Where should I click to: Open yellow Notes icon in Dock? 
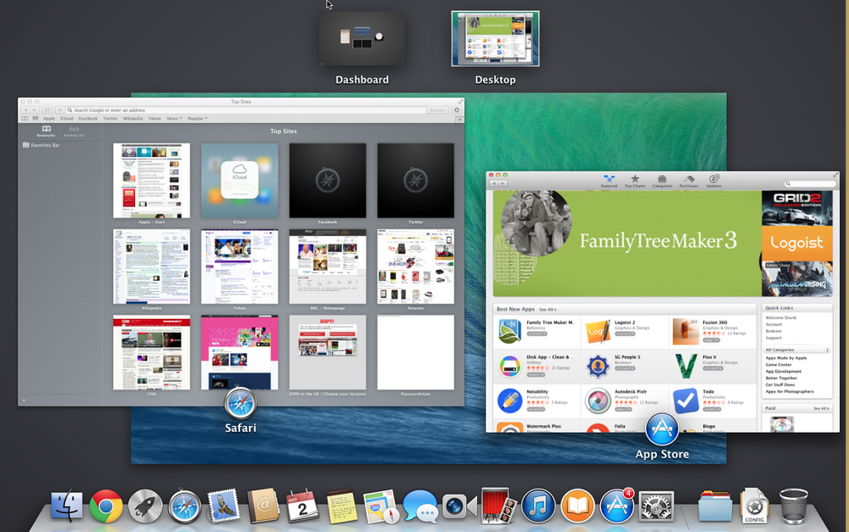341,507
